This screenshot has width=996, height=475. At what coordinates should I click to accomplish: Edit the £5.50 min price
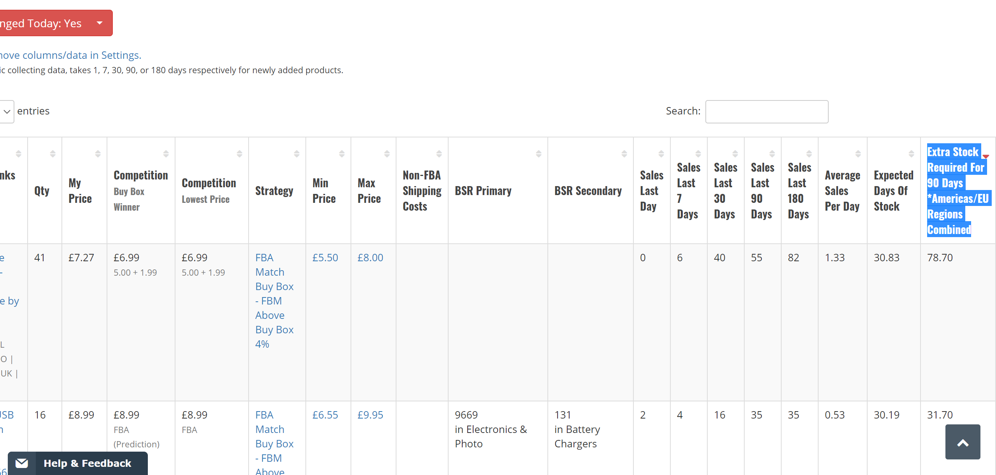(325, 258)
